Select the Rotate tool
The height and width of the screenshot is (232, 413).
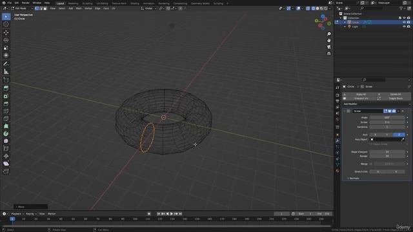coord(6,40)
